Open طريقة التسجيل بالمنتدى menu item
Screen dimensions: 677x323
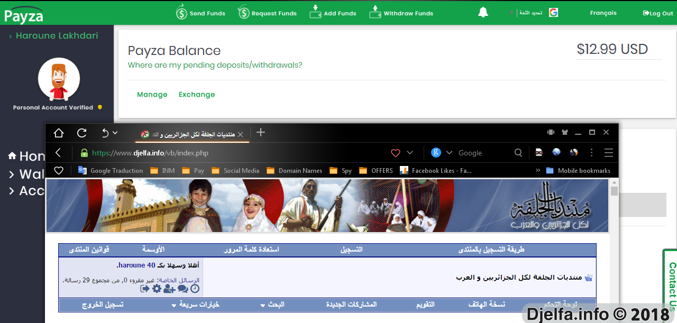coord(491,249)
